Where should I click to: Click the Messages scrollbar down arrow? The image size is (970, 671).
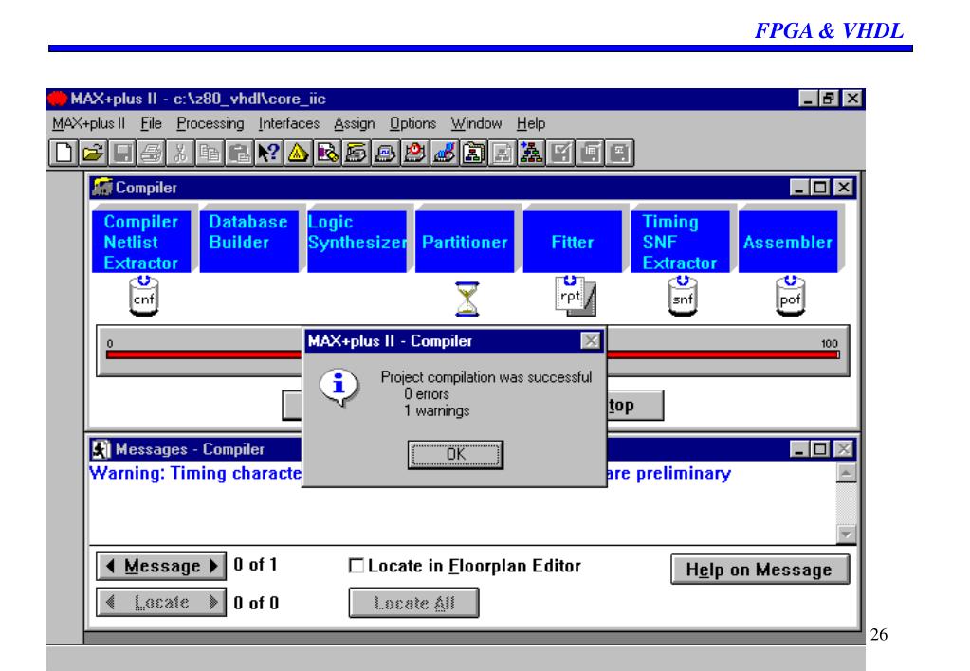click(x=846, y=534)
